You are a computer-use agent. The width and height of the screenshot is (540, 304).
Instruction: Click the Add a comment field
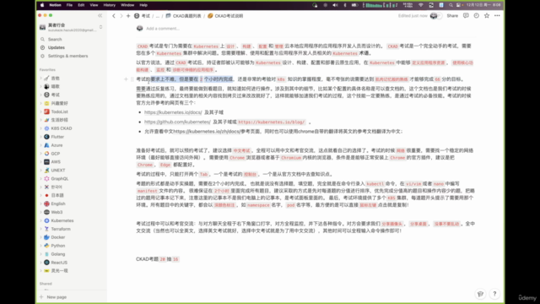(163, 29)
